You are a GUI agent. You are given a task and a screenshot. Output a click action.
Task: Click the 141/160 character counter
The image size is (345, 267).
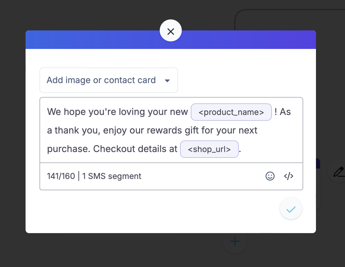tap(61, 176)
